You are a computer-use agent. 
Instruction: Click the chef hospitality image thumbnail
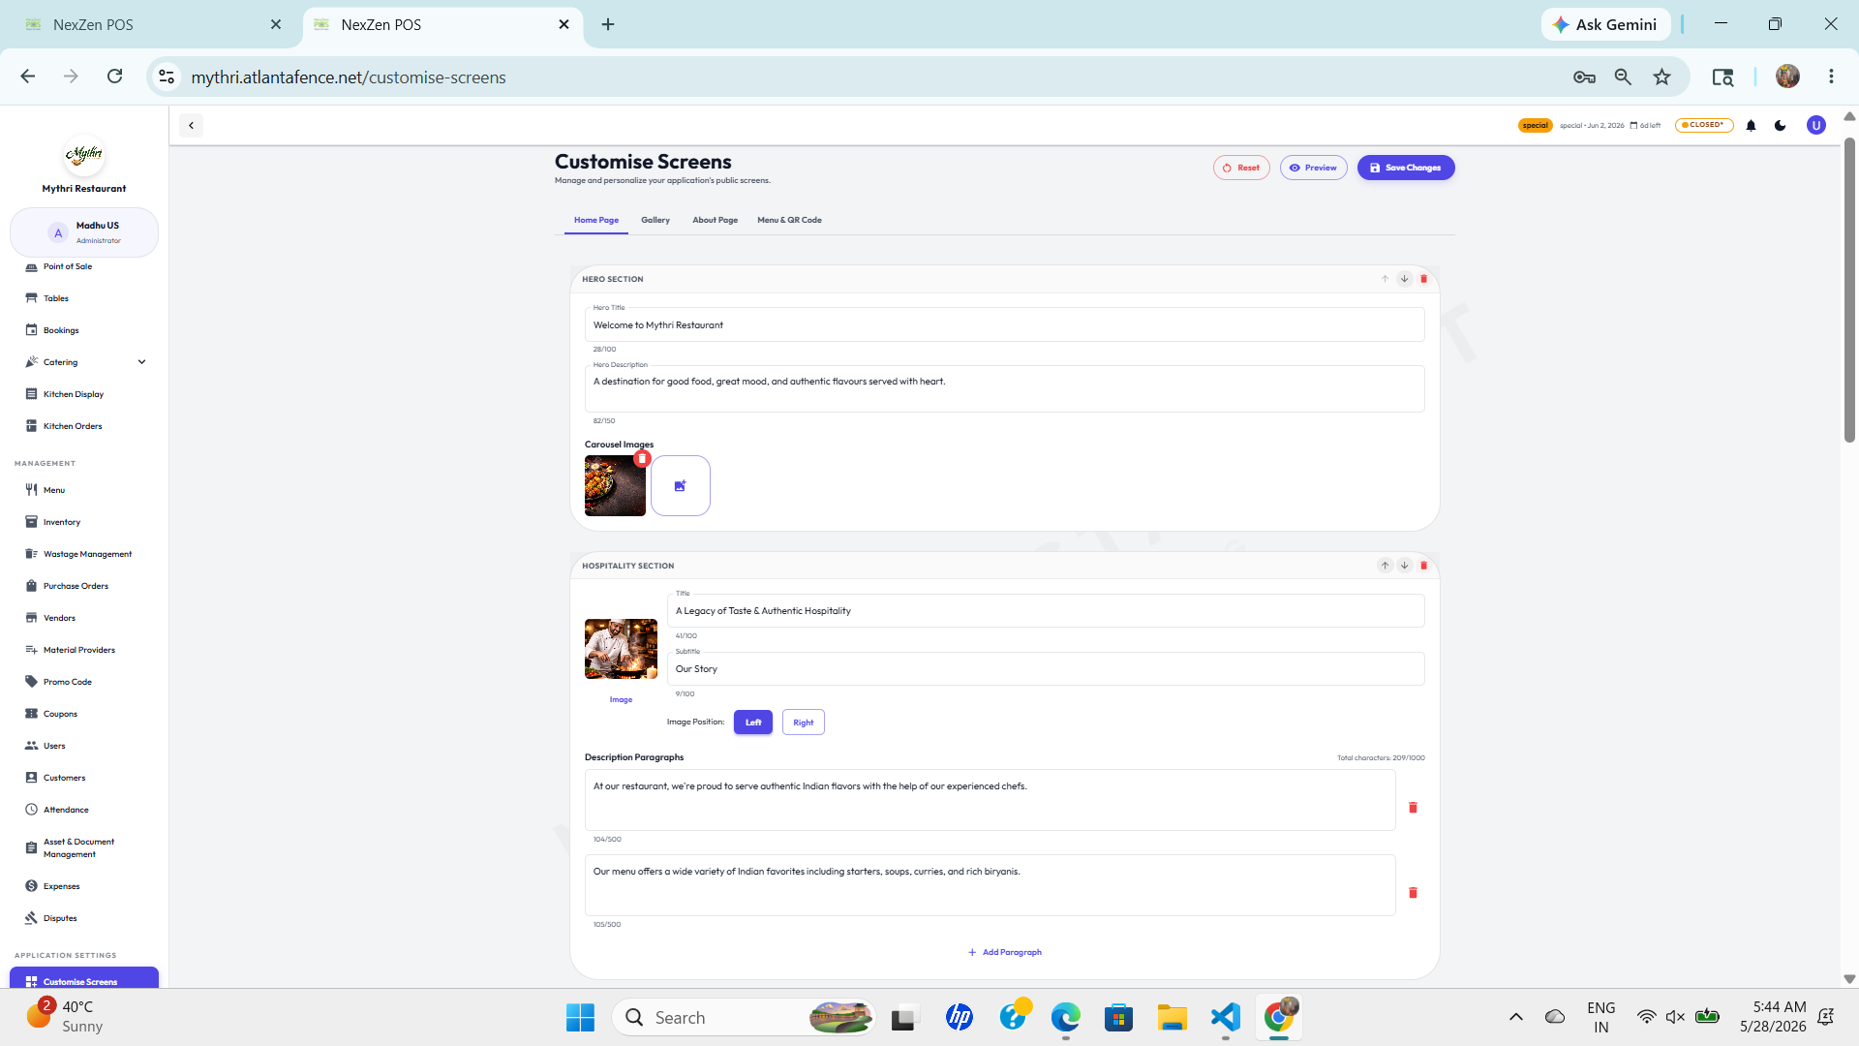621,649
